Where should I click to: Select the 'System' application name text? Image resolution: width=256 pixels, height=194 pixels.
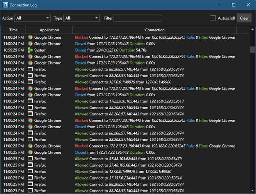(x=40, y=50)
